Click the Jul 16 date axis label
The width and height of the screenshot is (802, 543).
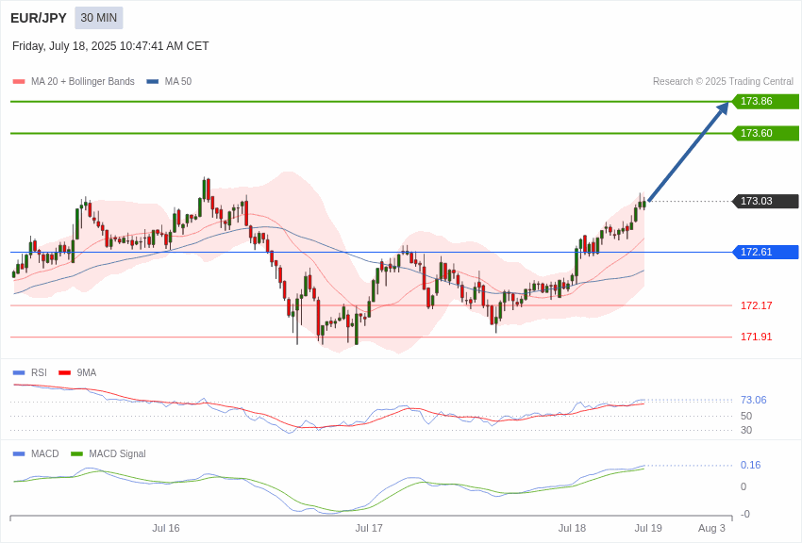click(166, 528)
